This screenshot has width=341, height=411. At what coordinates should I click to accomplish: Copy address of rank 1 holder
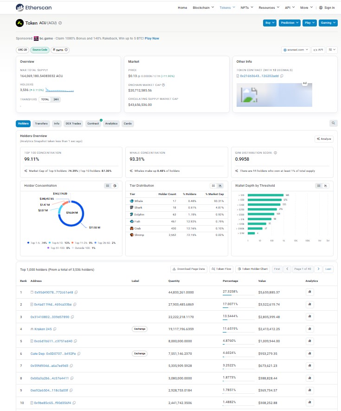[x=76, y=292]
